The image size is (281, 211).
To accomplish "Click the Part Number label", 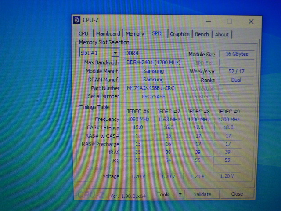I will (105, 88).
